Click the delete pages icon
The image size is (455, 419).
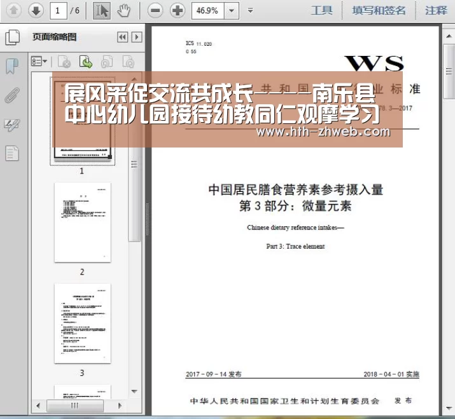[64, 62]
